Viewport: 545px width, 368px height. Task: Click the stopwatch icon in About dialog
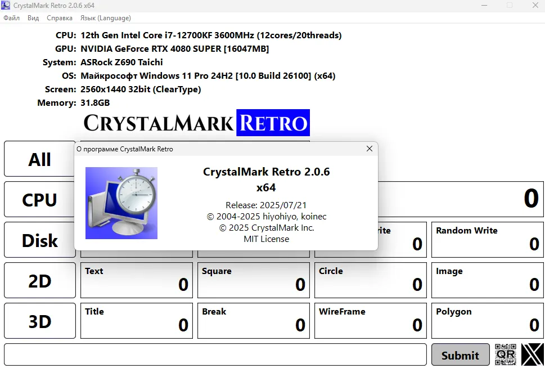pyautogui.click(x=121, y=203)
